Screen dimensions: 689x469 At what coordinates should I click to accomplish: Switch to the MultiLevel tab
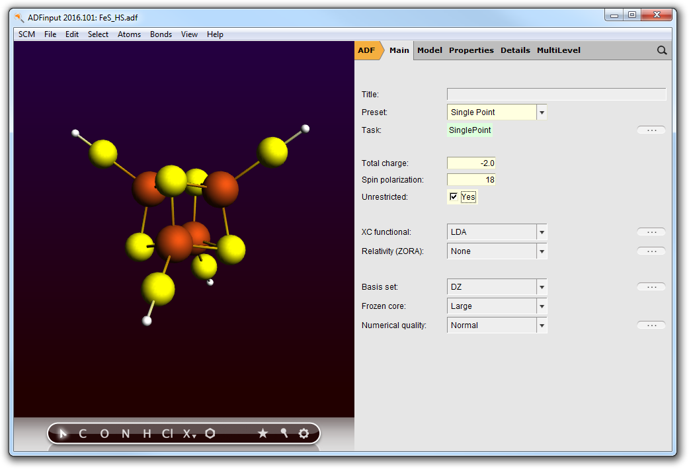coord(559,50)
